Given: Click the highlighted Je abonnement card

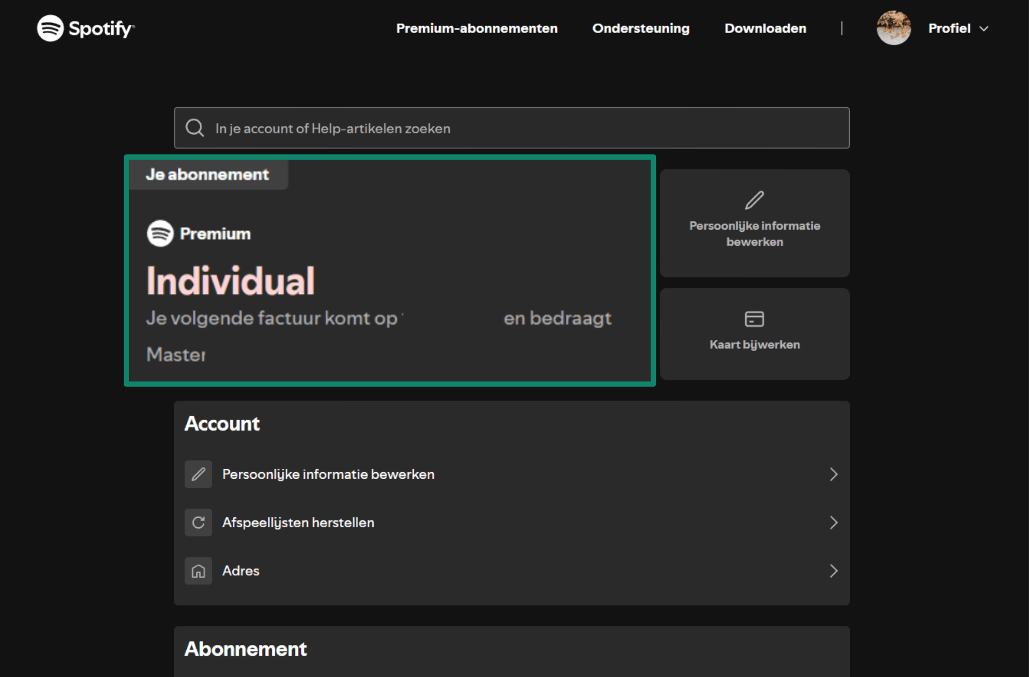Looking at the screenshot, I should 390,270.
